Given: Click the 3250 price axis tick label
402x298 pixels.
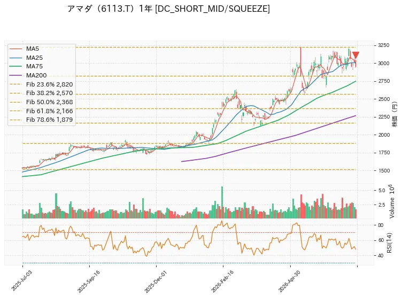Looking at the screenshot, I should click(383, 45).
